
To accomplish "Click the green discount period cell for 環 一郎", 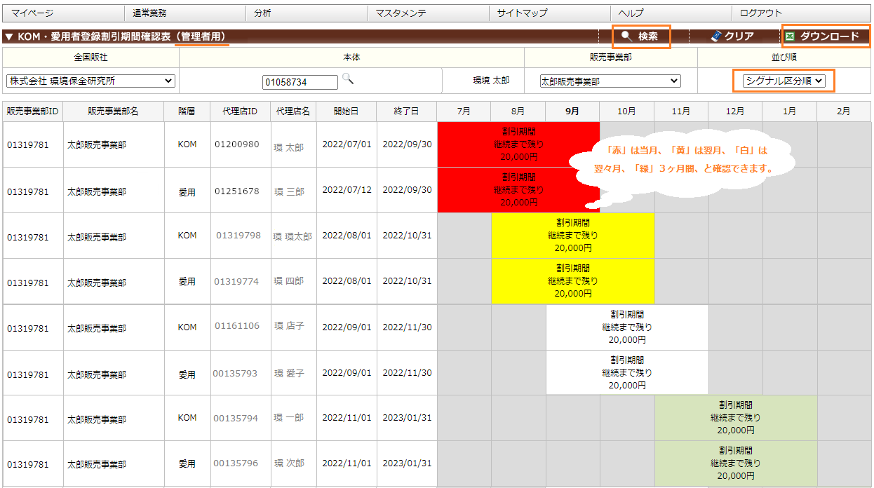I will (735, 418).
